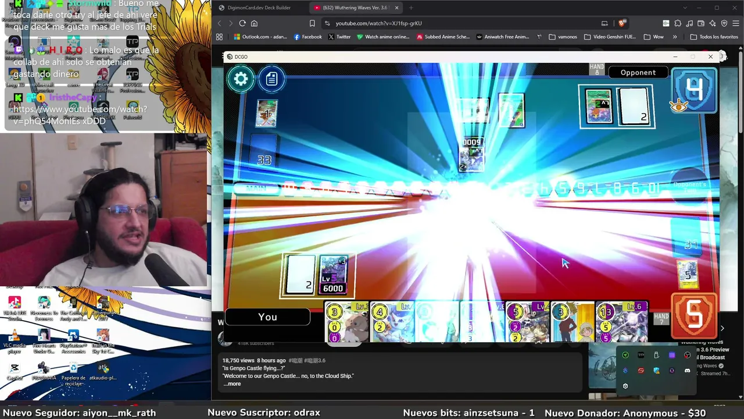Open the browser main menu
This screenshot has height=419, width=744.
[736, 23]
